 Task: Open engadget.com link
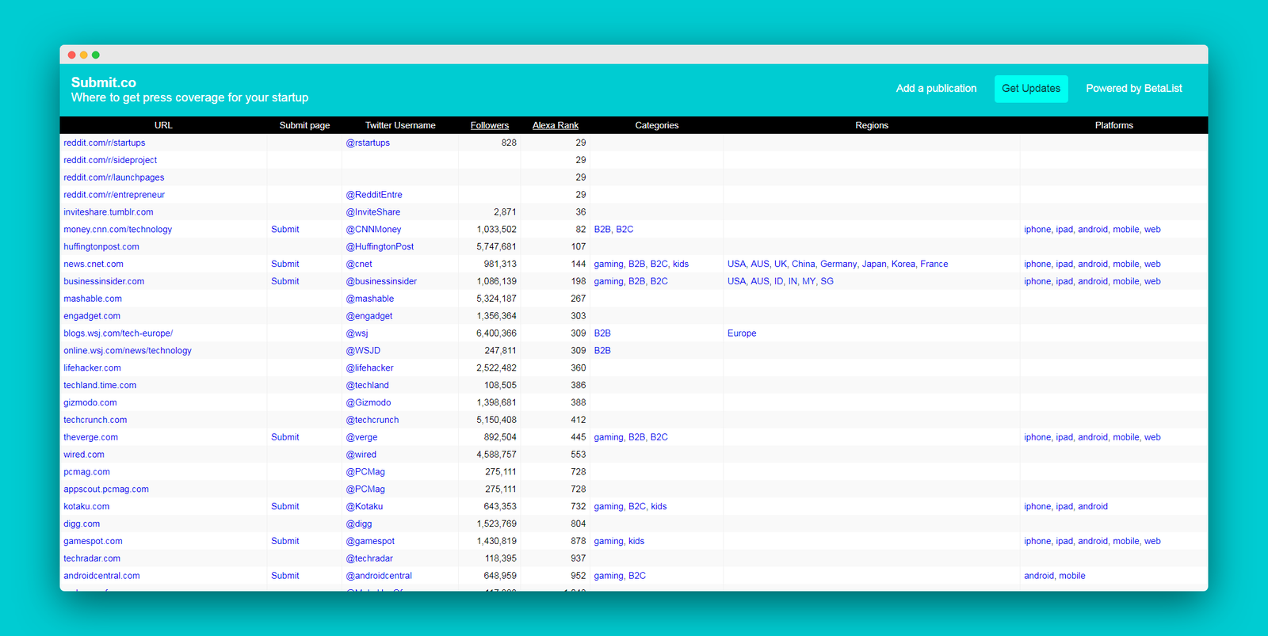point(92,316)
